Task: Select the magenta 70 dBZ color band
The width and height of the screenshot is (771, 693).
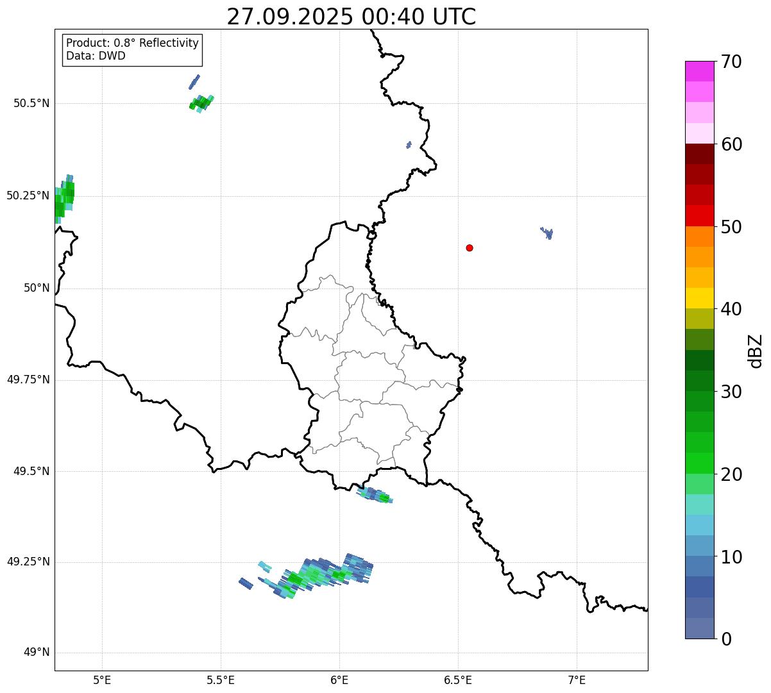Action: (x=699, y=71)
